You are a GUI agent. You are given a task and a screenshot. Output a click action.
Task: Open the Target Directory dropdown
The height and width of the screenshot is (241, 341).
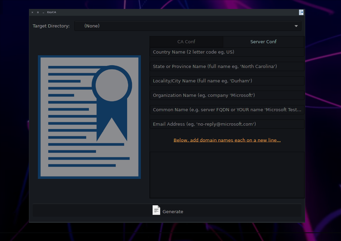point(188,26)
